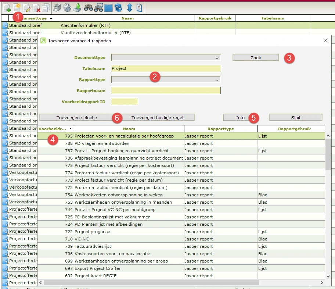Image resolution: width=335 pixels, height=289 pixels.
Task: Click the green upload arrow icon
Action: coord(77,7)
